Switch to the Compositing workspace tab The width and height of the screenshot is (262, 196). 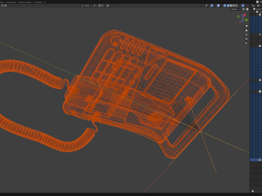tap(11, 2)
